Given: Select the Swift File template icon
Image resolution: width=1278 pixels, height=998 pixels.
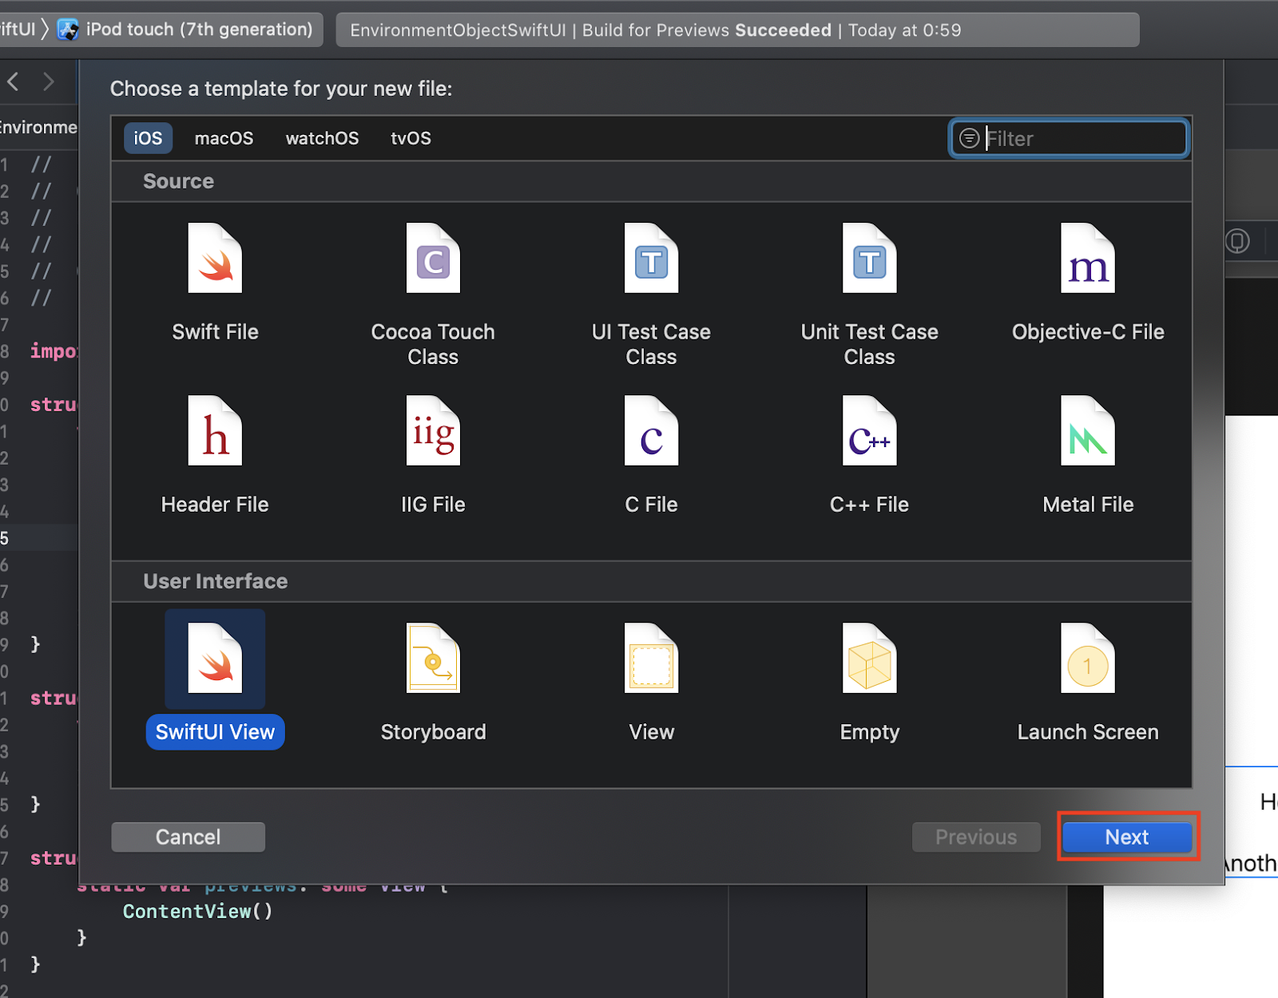Looking at the screenshot, I should 215,258.
